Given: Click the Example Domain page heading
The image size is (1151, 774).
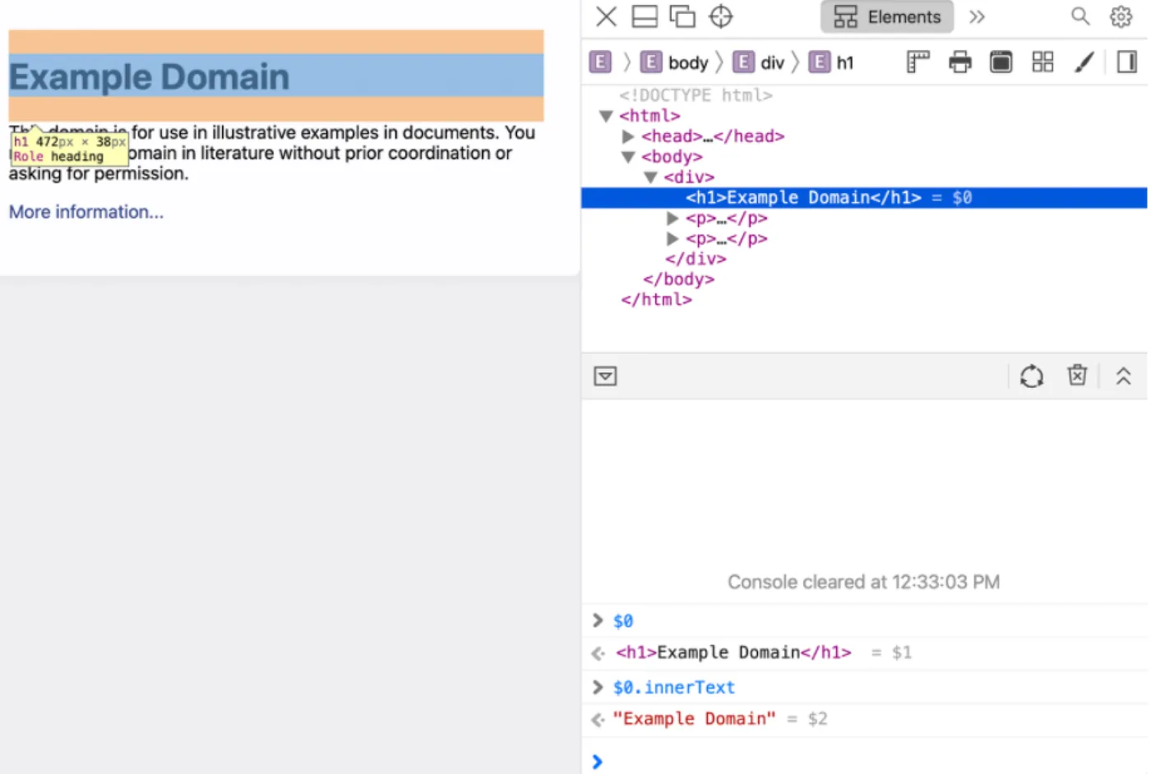Looking at the screenshot, I should 149,76.
